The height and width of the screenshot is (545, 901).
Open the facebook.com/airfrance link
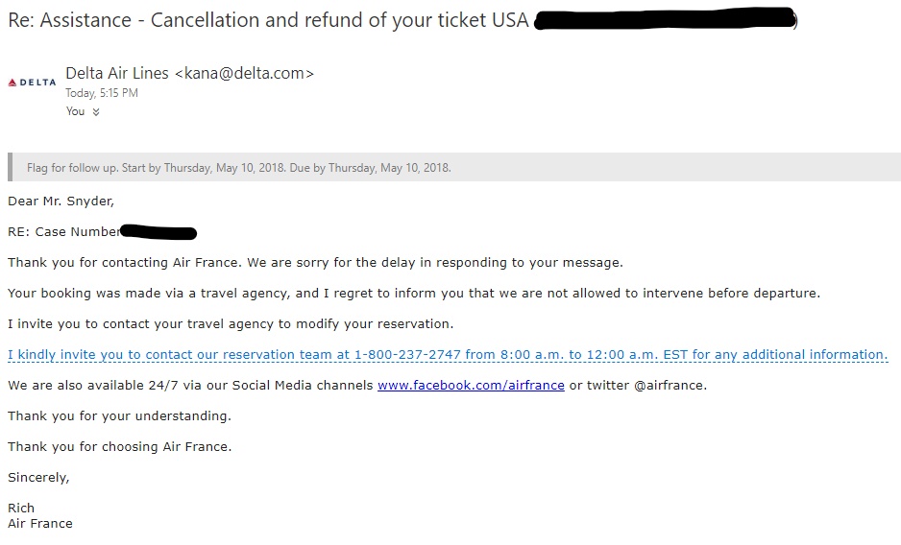(471, 386)
